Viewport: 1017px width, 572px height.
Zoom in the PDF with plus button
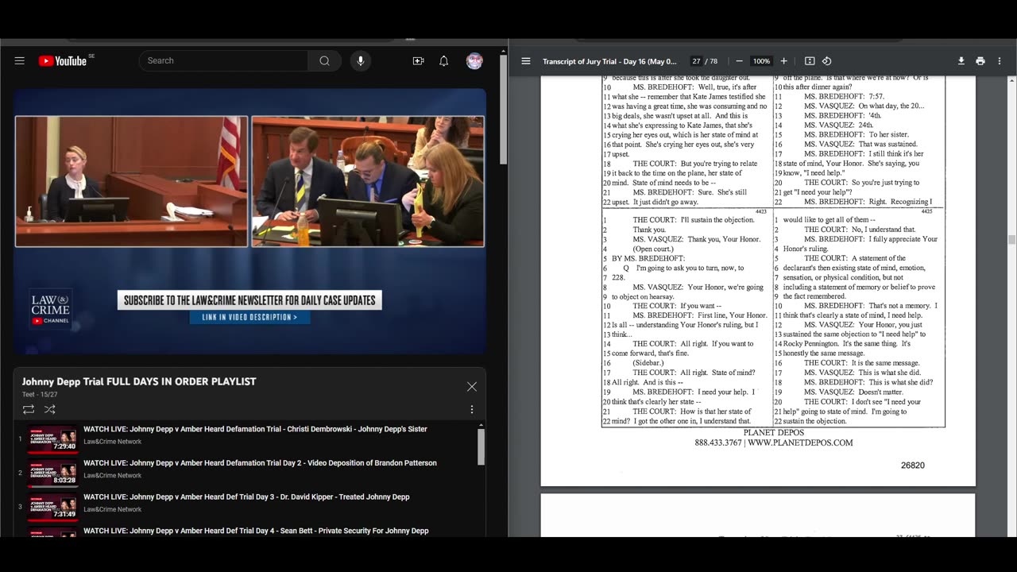pyautogui.click(x=783, y=61)
